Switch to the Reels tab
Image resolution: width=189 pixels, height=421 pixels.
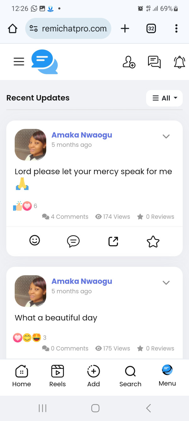[57, 376]
